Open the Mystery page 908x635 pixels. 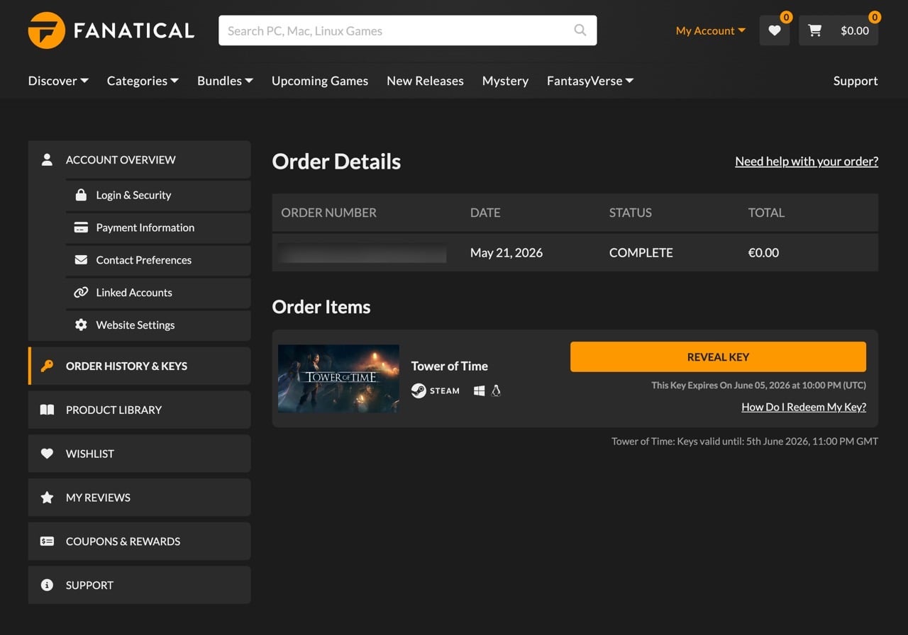pyautogui.click(x=505, y=81)
